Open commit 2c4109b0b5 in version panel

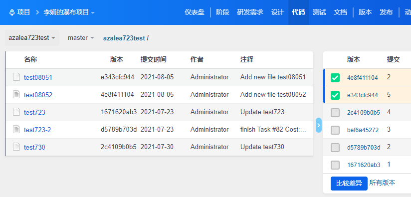pyautogui.click(x=364, y=113)
